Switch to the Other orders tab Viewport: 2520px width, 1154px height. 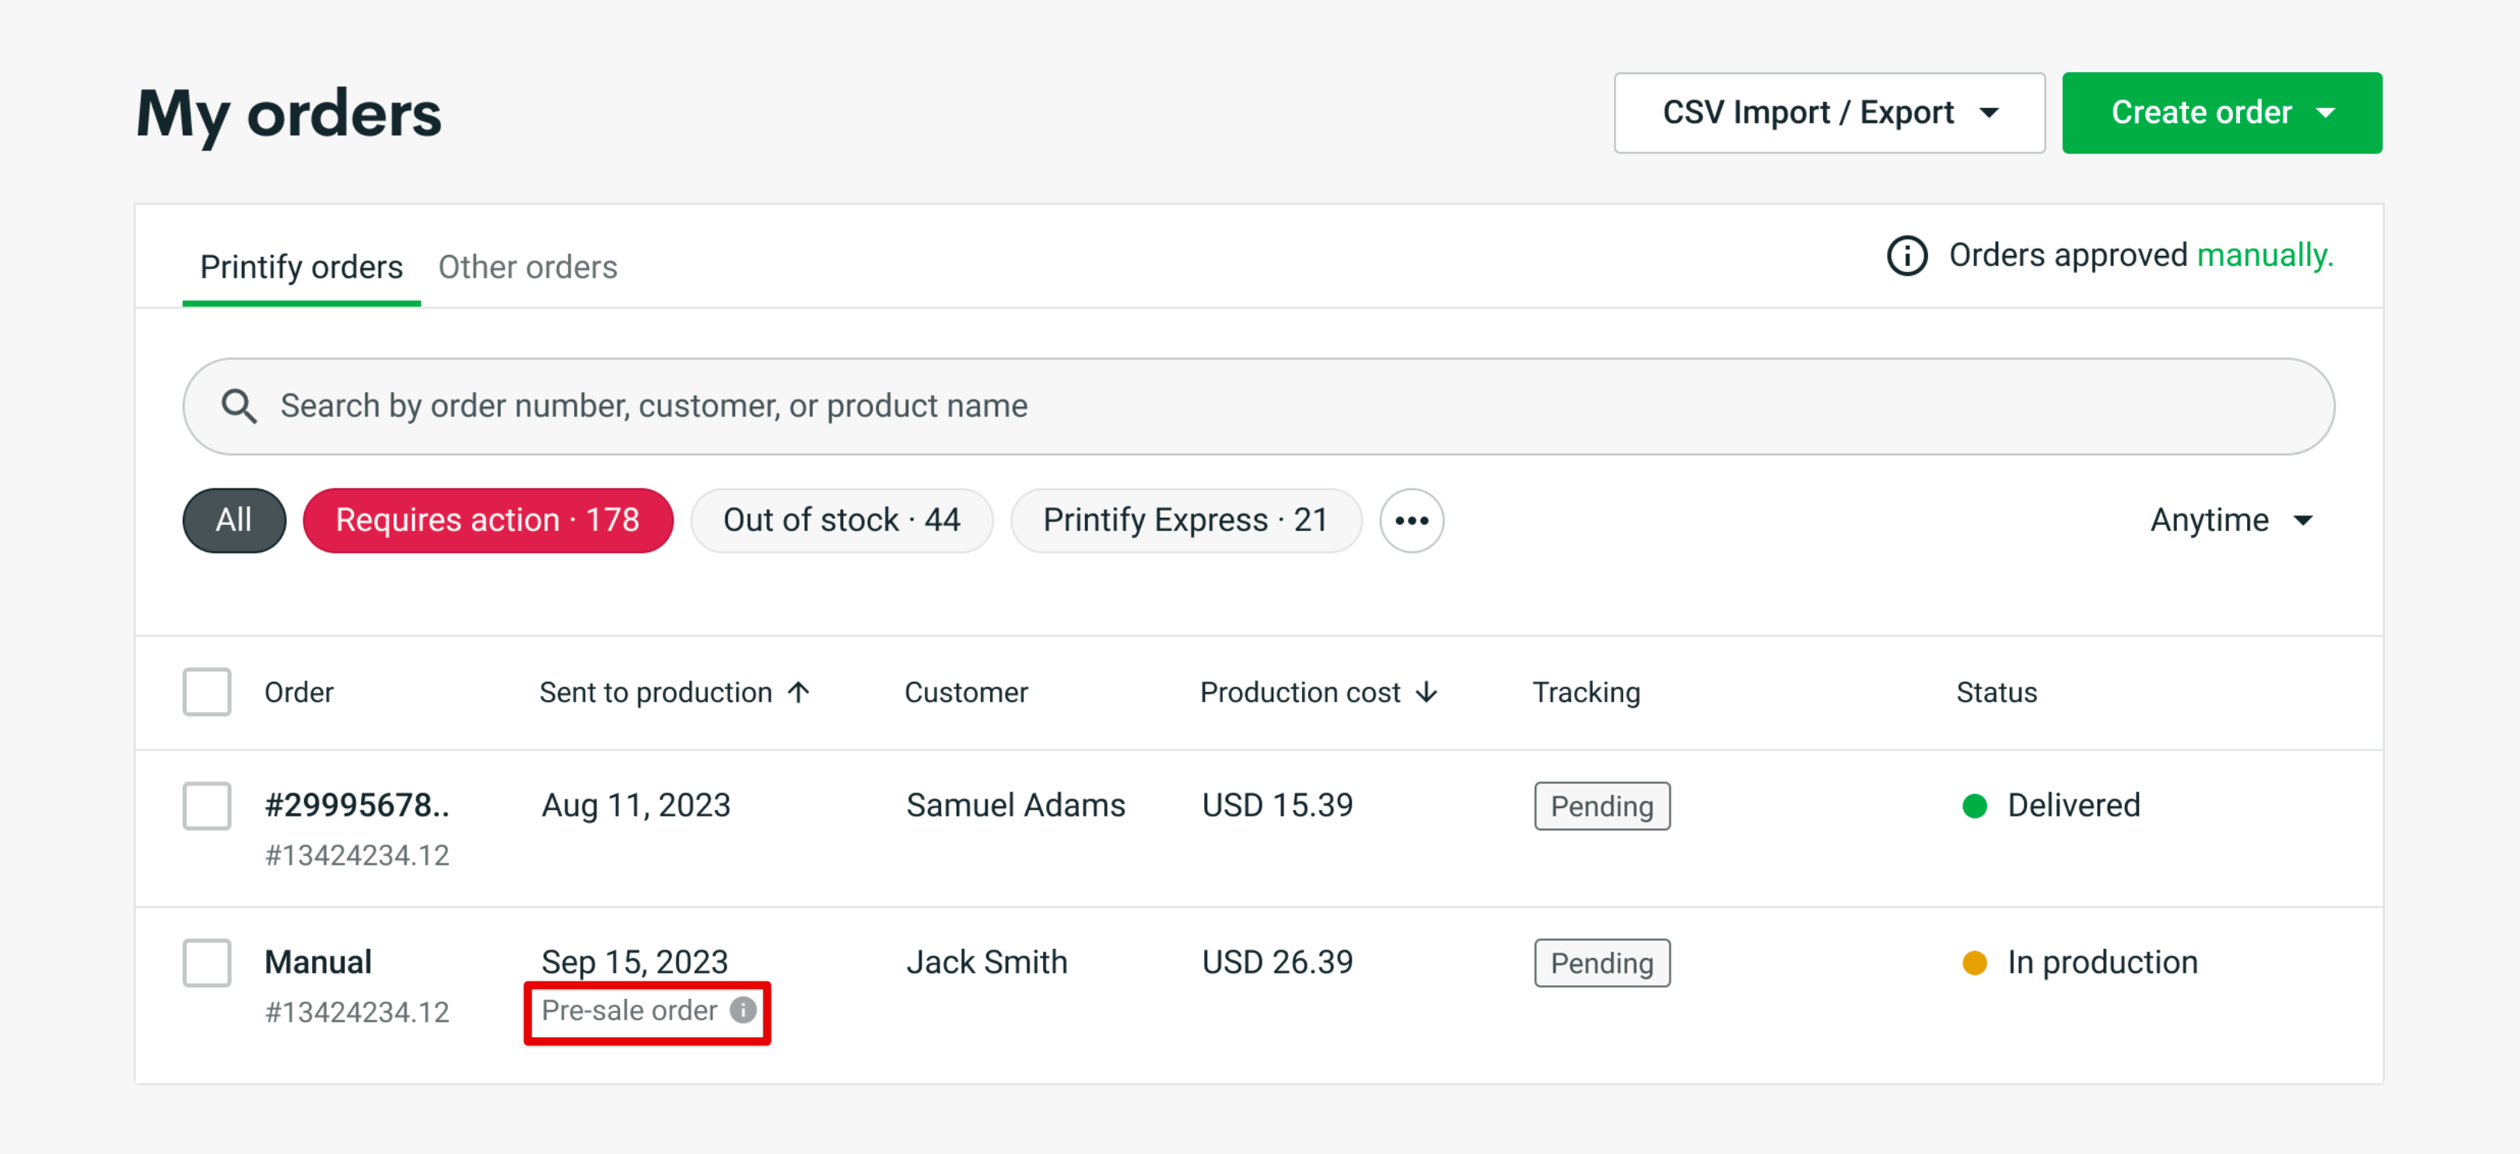[x=527, y=266]
